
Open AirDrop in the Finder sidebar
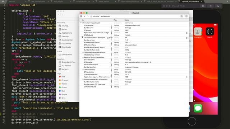click(63, 26)
